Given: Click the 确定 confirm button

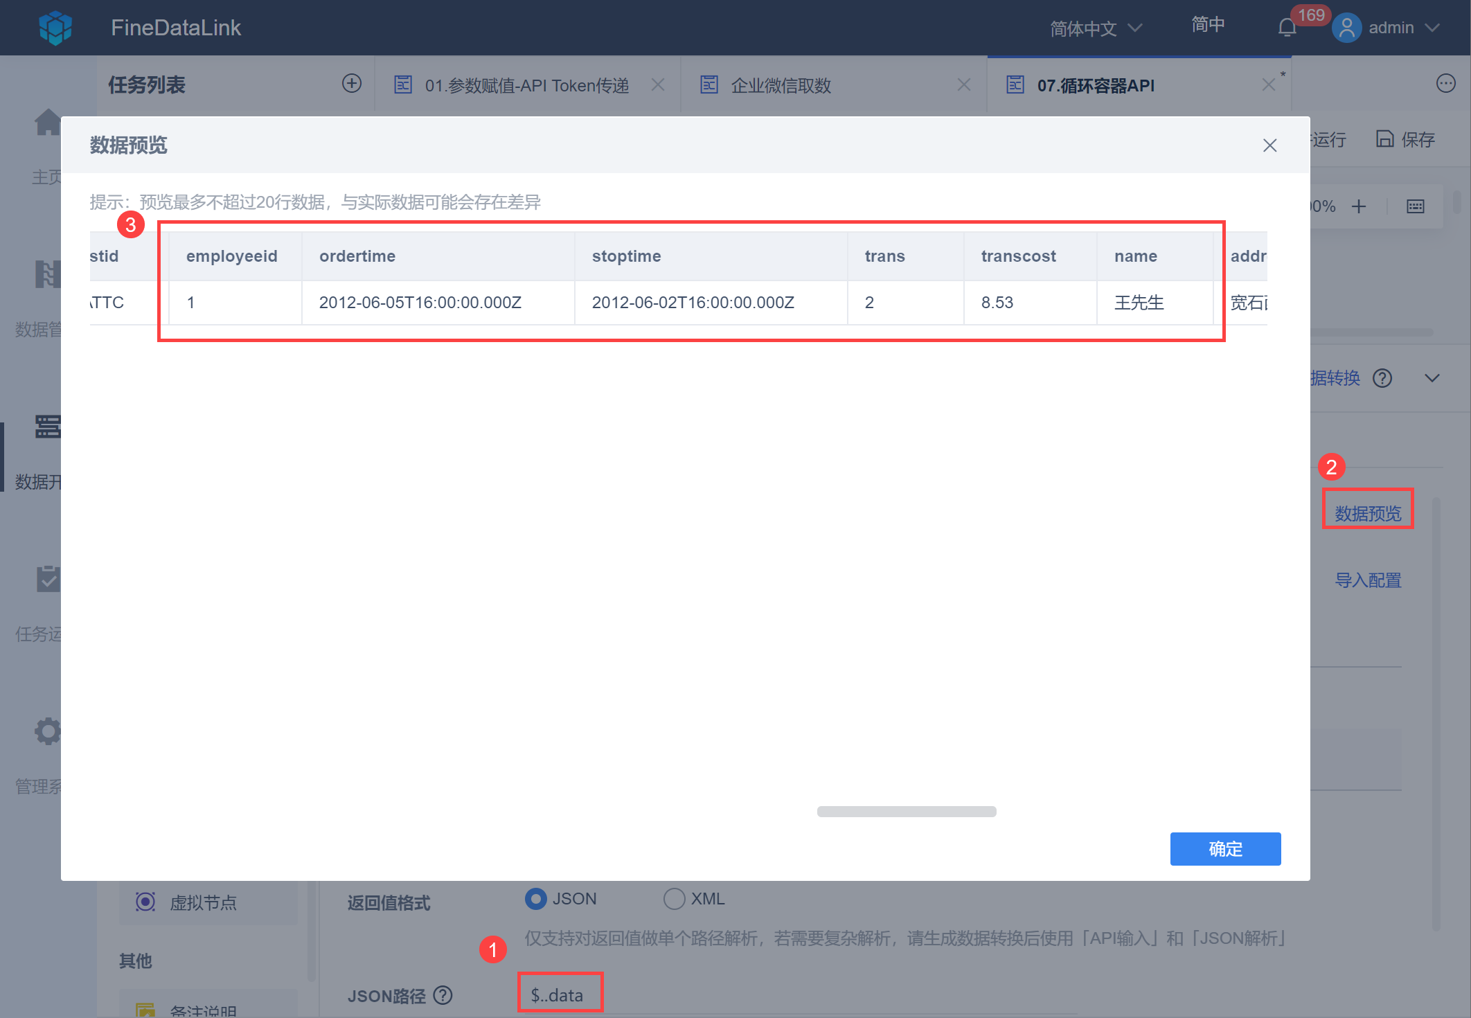Looking at the screenshot, I should pos(1225,849).
